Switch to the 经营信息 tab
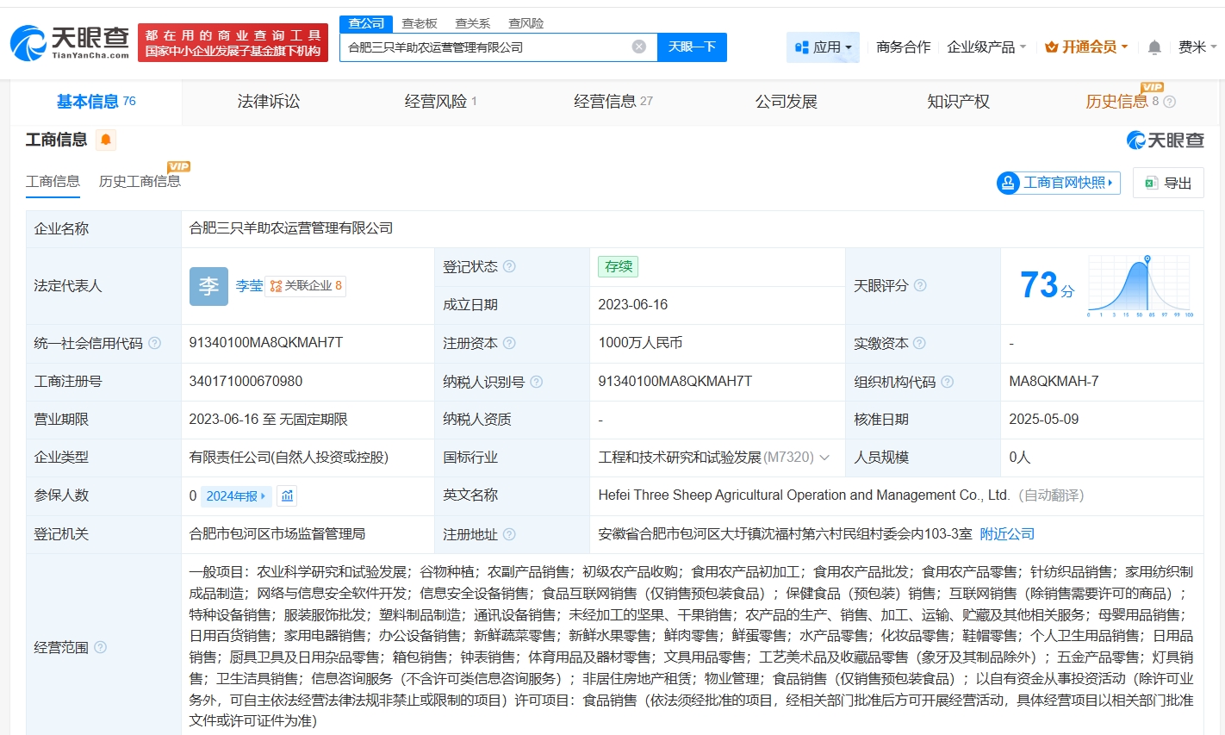This screenshot has width=1225, height=735. [613, 102]
